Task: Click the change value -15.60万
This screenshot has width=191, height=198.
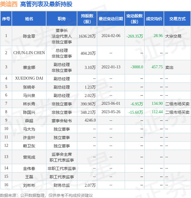Action: coord(136,112)
